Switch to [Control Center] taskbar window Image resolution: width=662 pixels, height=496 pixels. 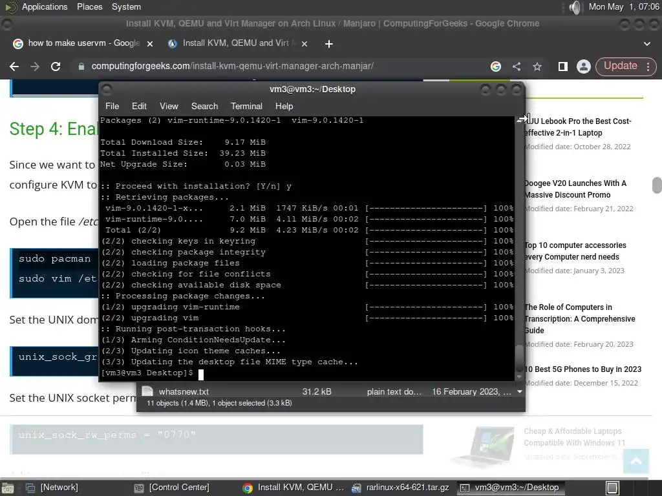[172, 488]
